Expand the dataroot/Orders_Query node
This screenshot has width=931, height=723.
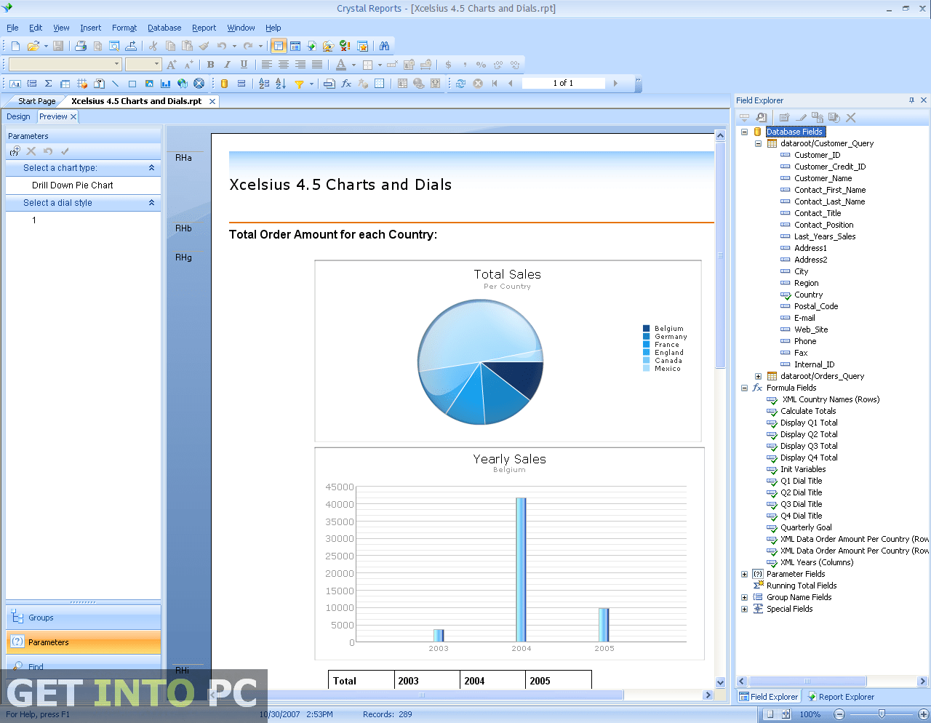click(x=758, y=376)
